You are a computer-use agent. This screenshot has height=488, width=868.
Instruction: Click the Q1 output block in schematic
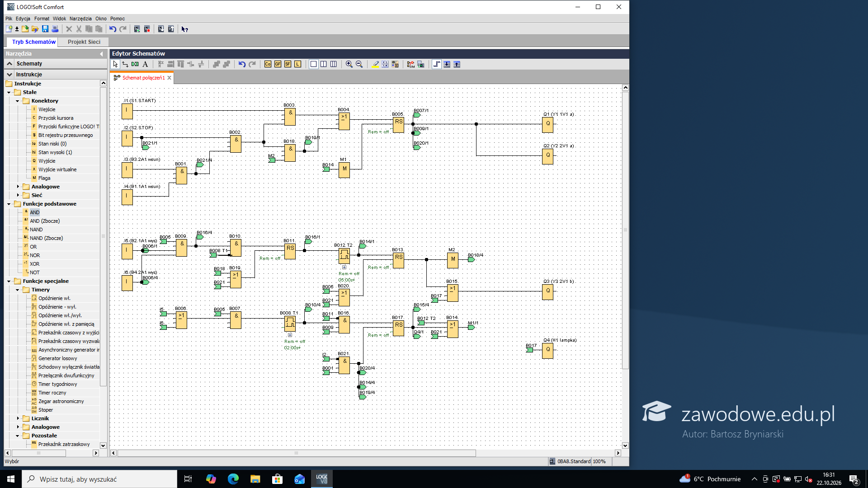pyautogui.click(x=547, y=125)
